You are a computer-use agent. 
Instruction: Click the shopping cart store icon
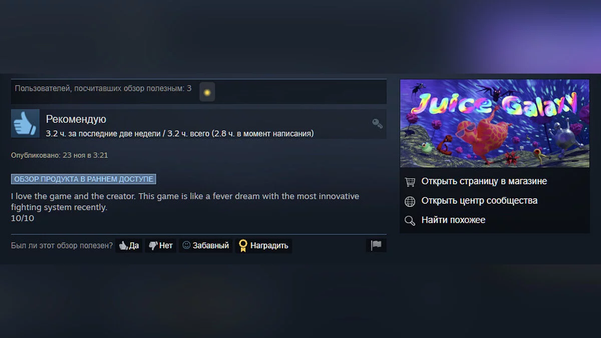(x=410, y=182)
